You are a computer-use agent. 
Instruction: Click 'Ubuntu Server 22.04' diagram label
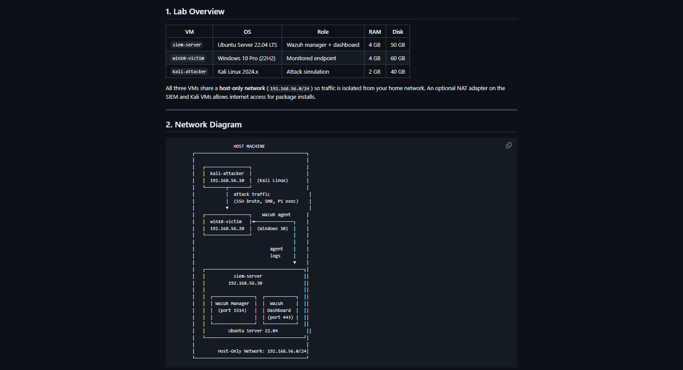pyautogui.click(x=253, y=331)
